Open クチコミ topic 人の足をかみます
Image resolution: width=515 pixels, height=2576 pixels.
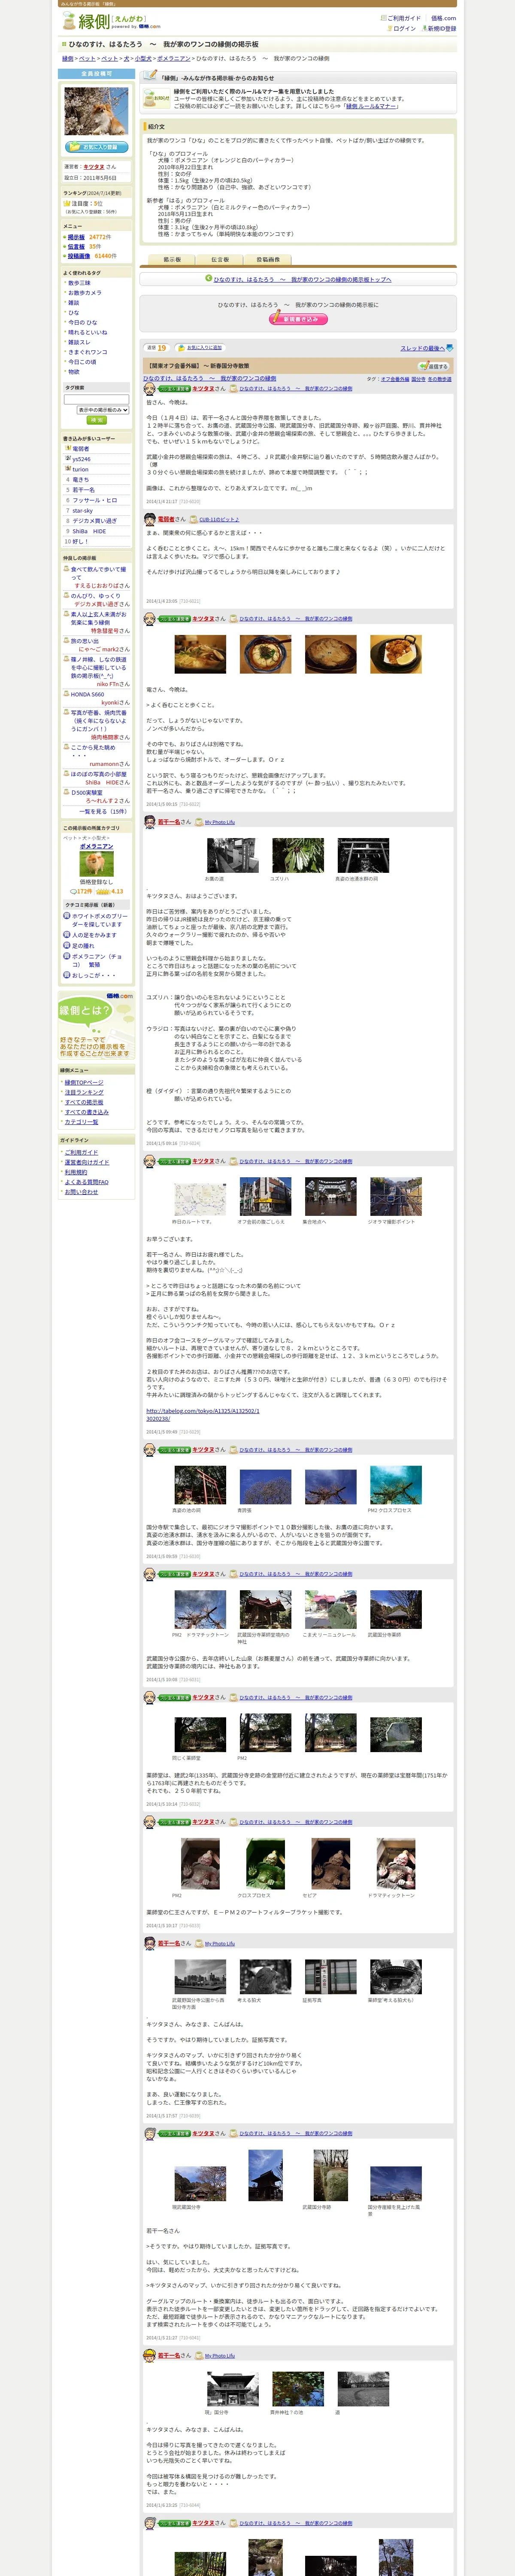pos(94,935)
